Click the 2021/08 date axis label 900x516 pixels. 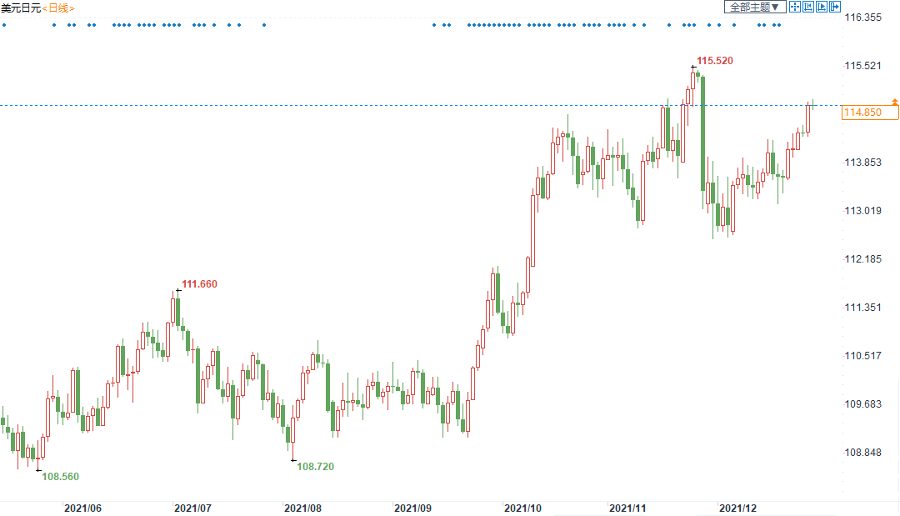pos(302,508)
